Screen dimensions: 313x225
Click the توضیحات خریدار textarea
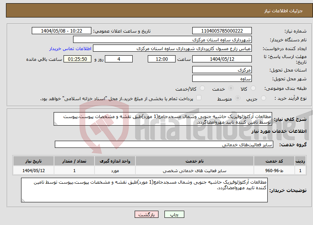click(x=144, y=190)
